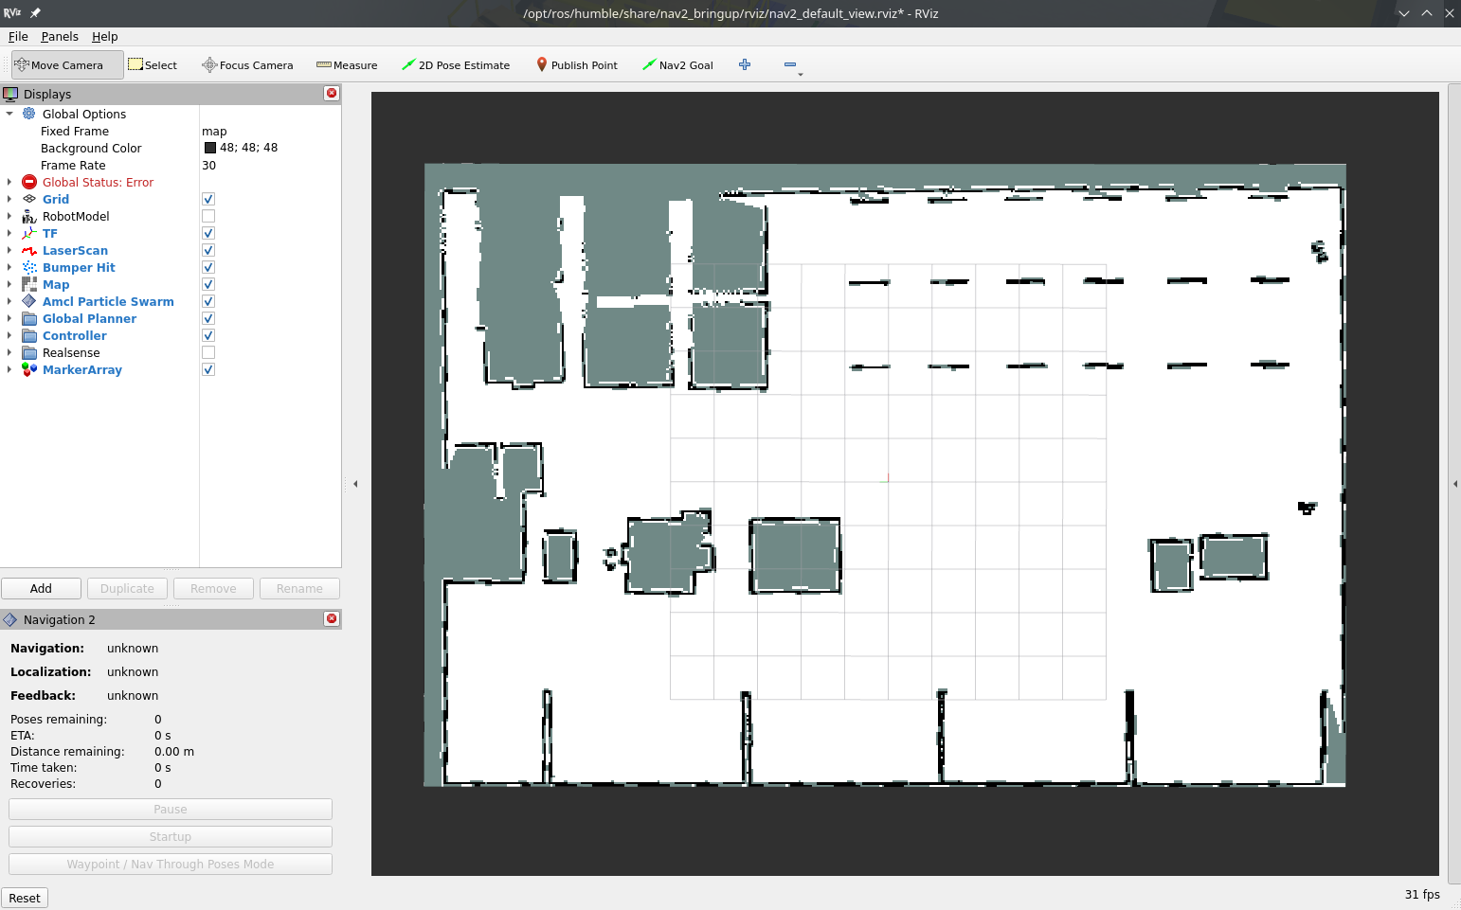Open the Panels menu

[x=60, y=37]
